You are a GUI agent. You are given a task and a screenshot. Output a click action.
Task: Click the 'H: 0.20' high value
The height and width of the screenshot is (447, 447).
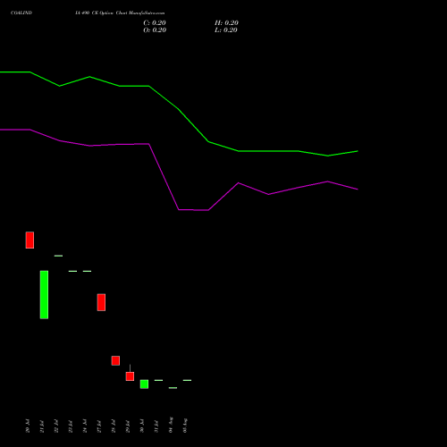click(226, 23)
